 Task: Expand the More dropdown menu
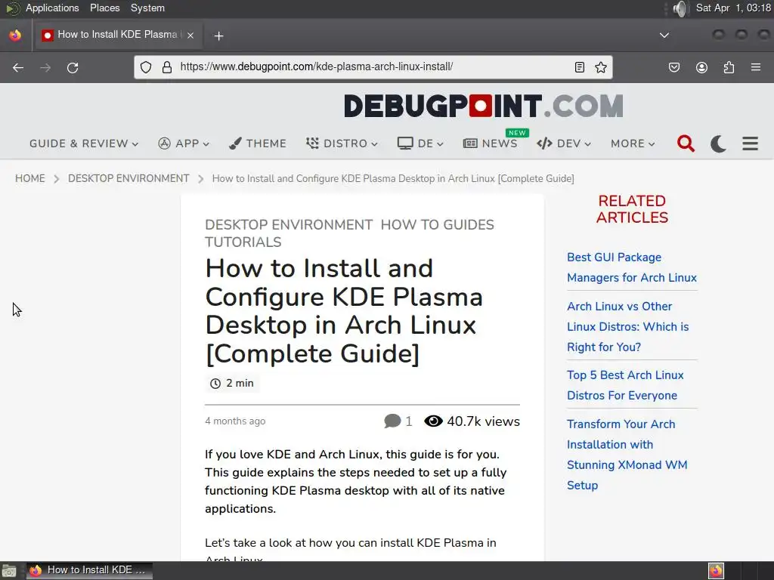(633, 143)
